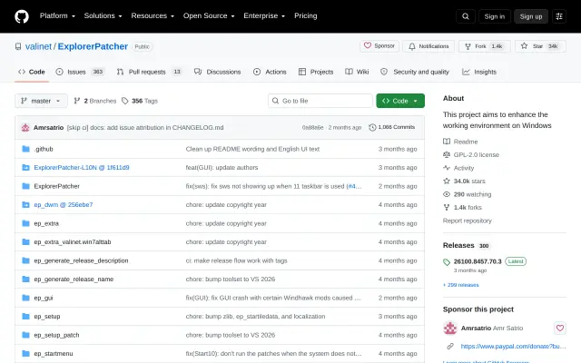Open the 1,086 Commits history link
Image resolution: width=581 pixels, height=363 pixels.
coord(391,127)
